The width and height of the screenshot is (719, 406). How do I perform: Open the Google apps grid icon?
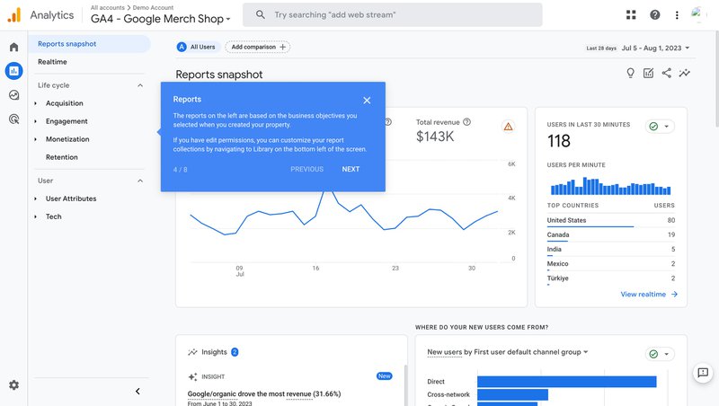pos(632,15)
